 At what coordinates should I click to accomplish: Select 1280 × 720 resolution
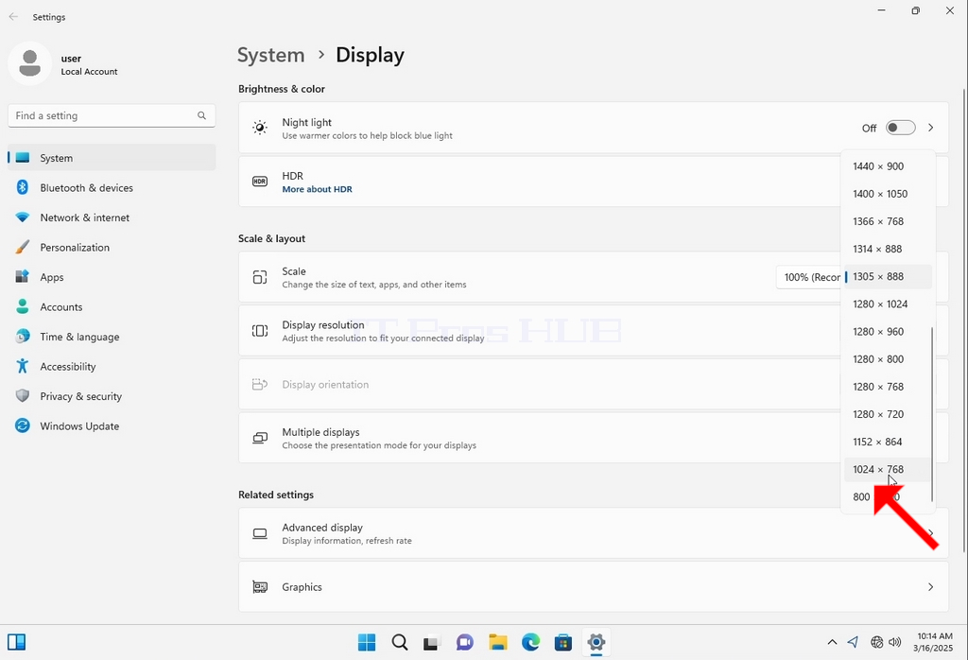point(888,414)
